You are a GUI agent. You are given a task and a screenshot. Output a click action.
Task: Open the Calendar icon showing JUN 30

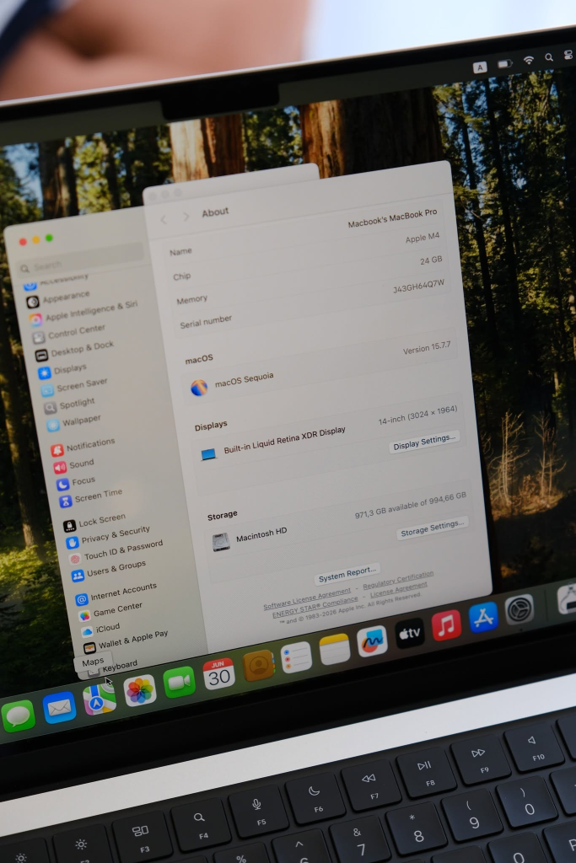pos(218,674)
